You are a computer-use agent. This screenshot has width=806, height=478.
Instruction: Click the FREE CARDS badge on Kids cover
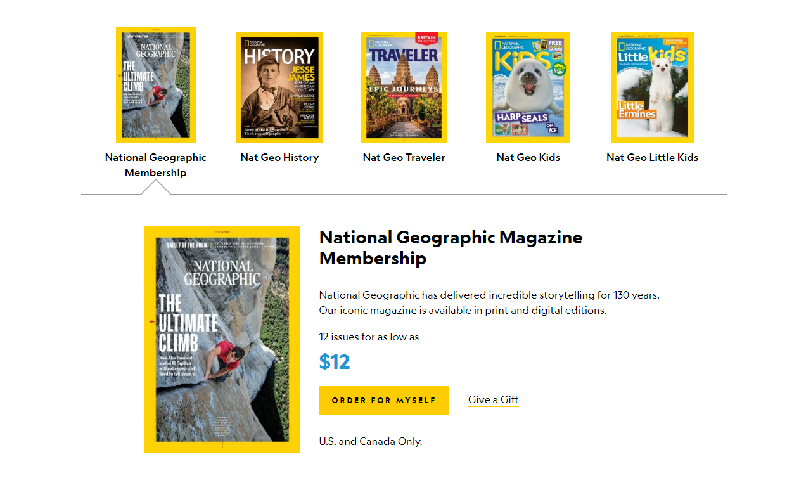tap(555, 46)
